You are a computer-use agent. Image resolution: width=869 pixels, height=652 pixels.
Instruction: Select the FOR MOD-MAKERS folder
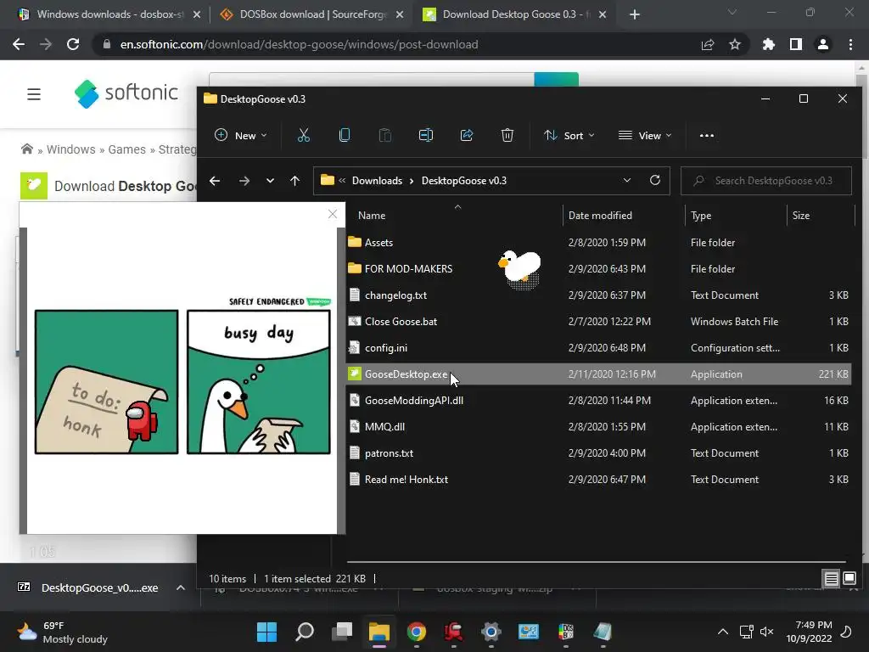[599, 269]
